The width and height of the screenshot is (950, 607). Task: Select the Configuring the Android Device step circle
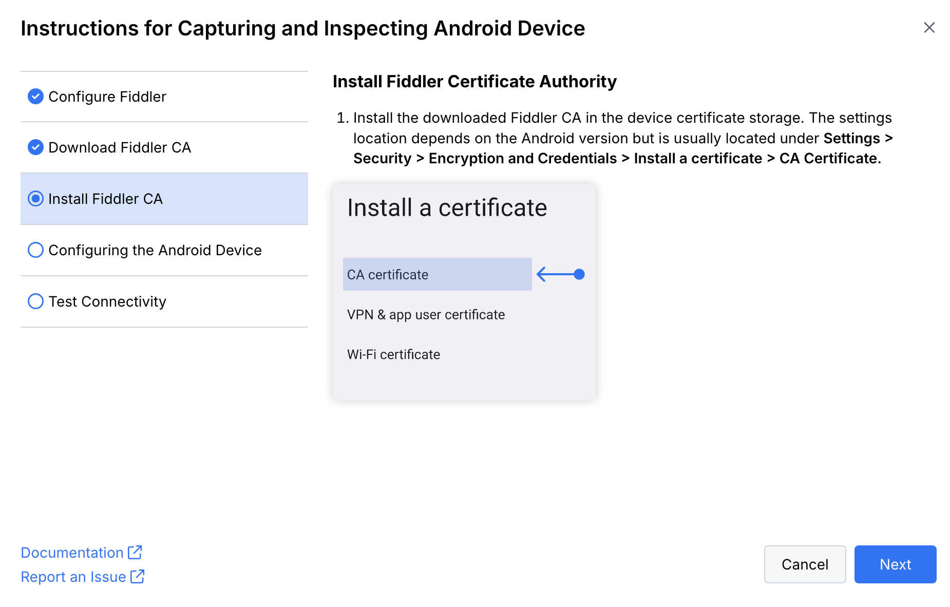click(35, 250)
